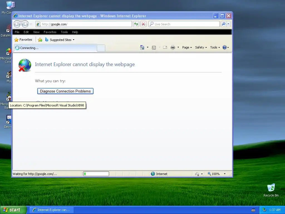
Task: Click the Internet zone status indicator
Action: point(159,174)
